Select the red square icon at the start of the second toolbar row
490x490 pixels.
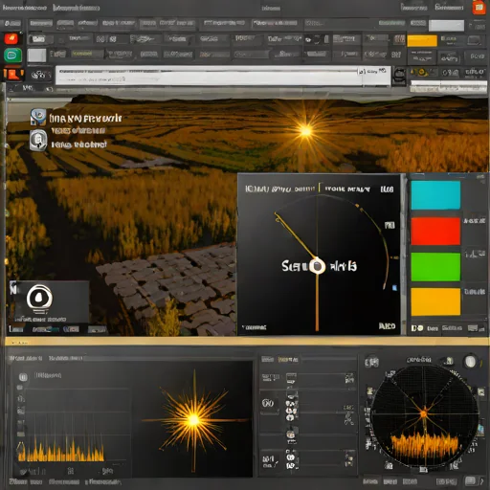(11, 38)
